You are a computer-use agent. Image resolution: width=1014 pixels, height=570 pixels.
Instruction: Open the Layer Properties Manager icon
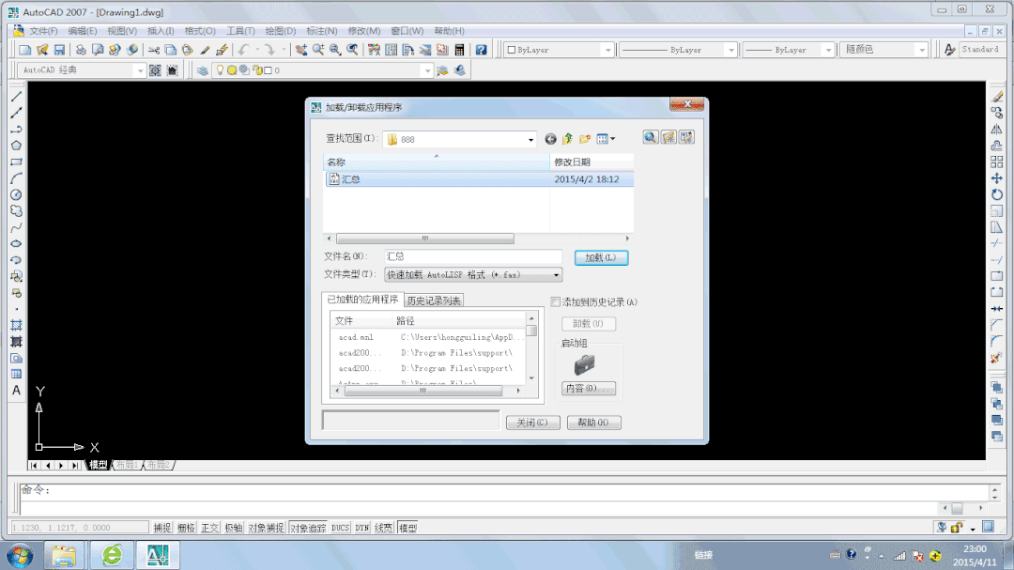pyautogui.click(x=203, y=70)
